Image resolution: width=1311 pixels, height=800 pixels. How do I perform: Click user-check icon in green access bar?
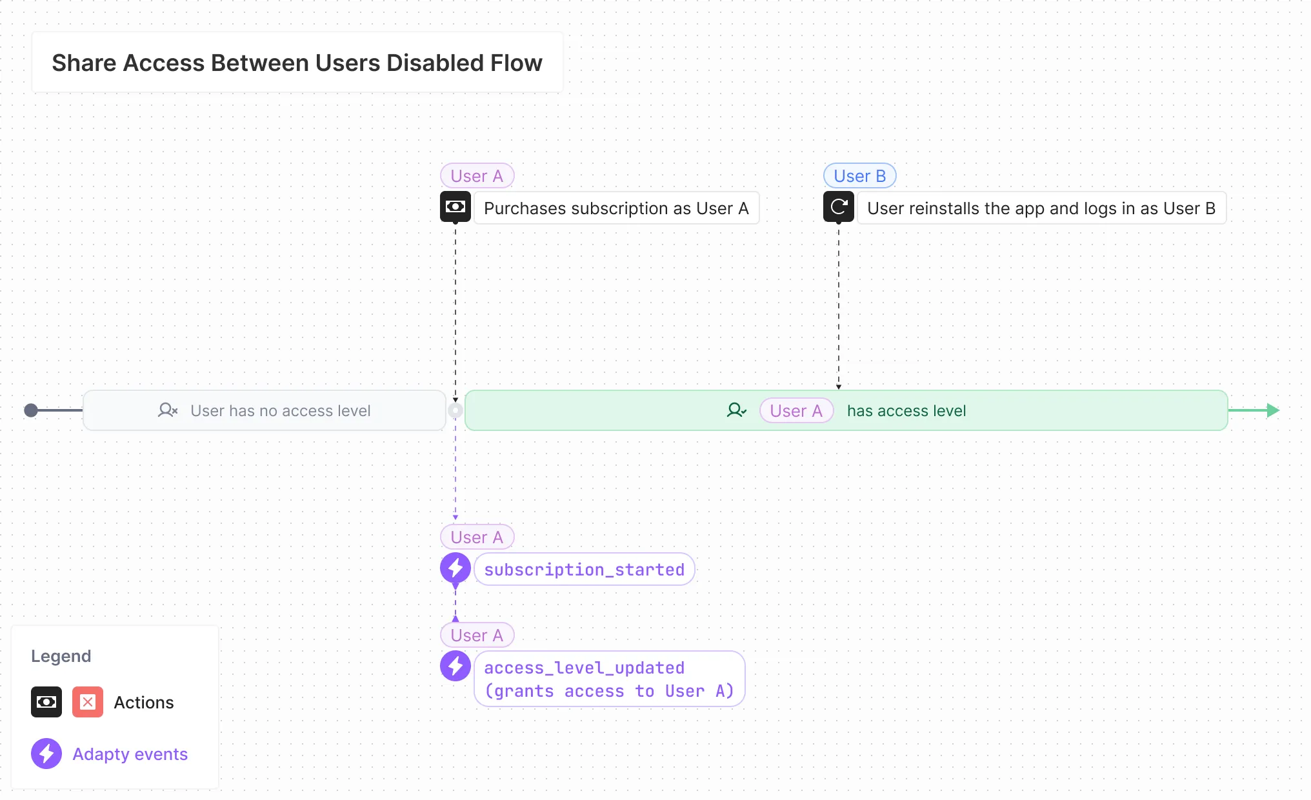coord(736,410)
